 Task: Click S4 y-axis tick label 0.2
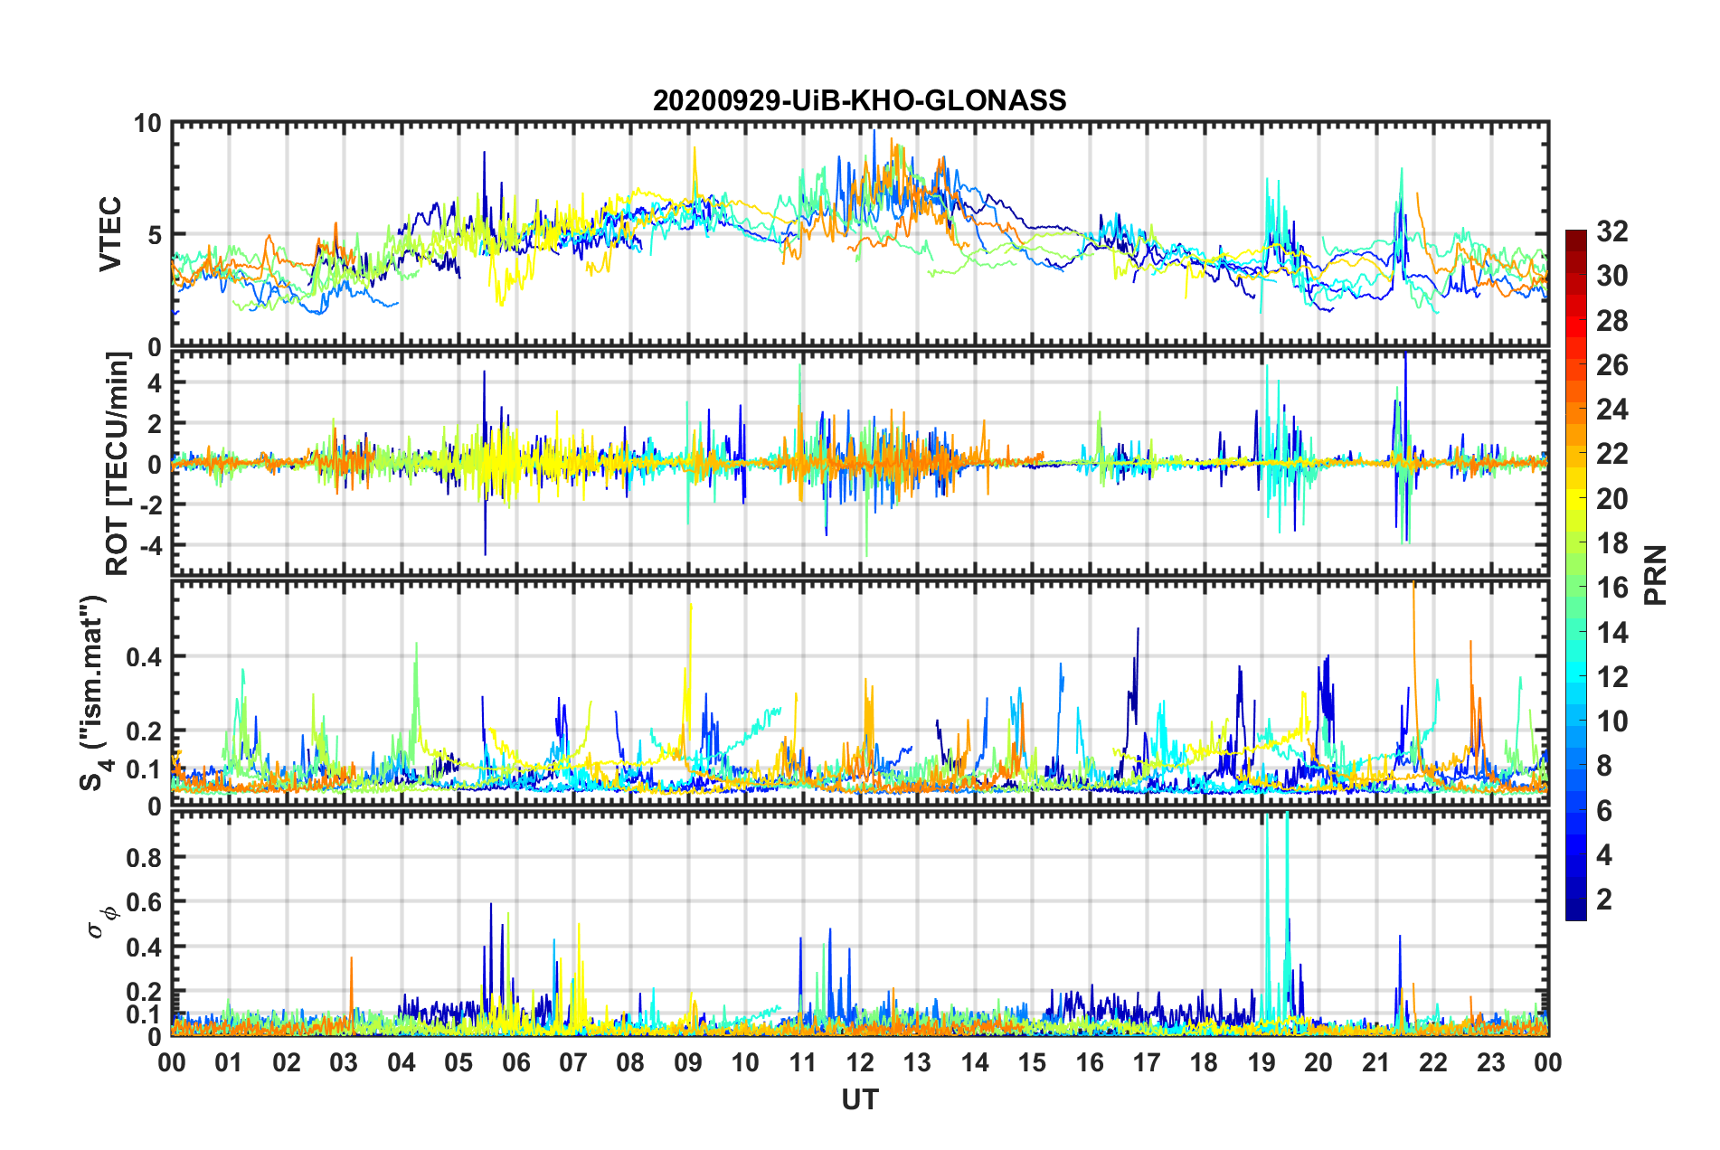click(144, 731)
